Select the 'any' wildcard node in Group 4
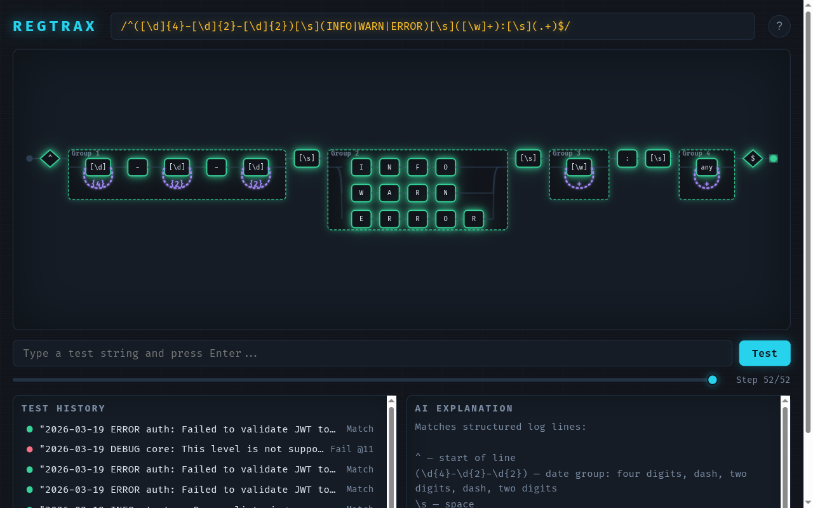Viewport: 813px width, 508px height. [x=706, y=167]
